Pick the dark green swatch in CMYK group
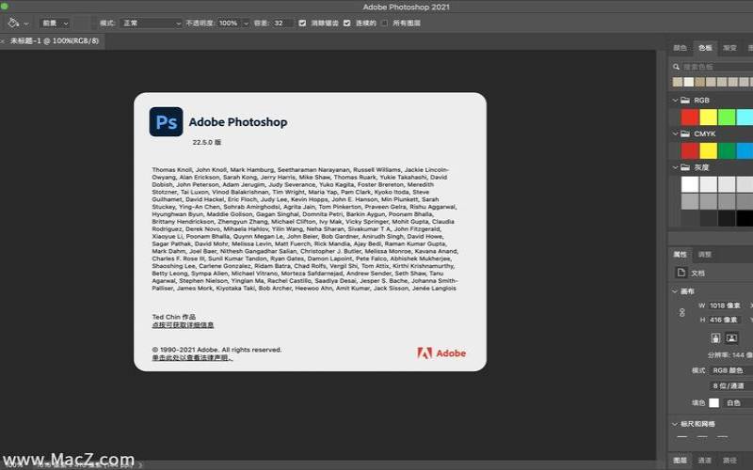The height and width of the screenshot is (470, 753). pyautogui.click(x=727, y=150)
